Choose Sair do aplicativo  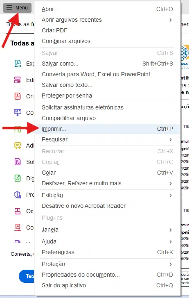pyautogui.click(x=107, y=285)
